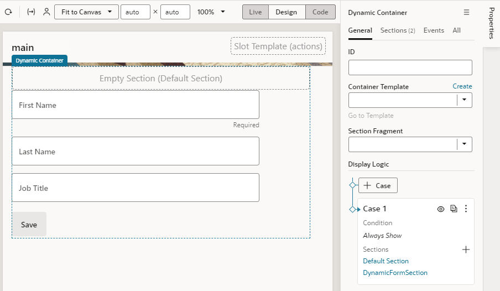Expand the Section Fragment dropdown arrow

click(464, 144)
